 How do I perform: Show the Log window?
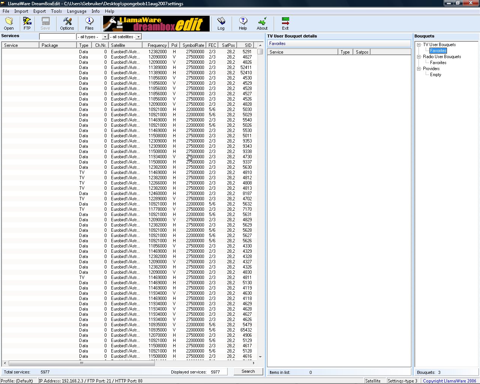[221, 23]
